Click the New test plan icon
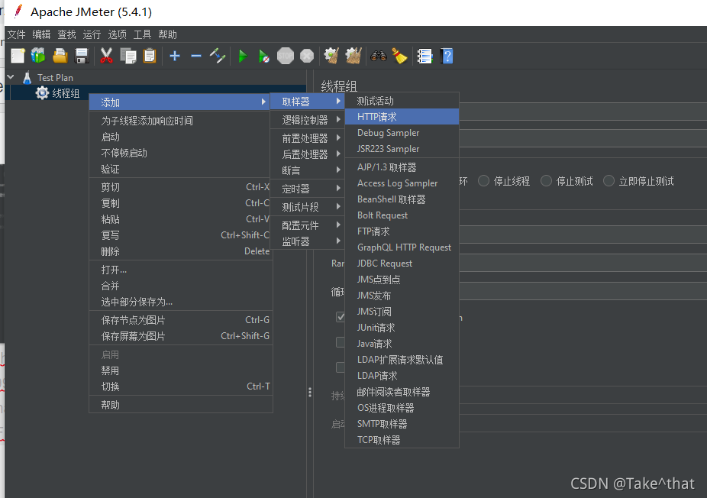Image resolution: width=707 pixels, height=498 pixels. (x=18, y=56)
